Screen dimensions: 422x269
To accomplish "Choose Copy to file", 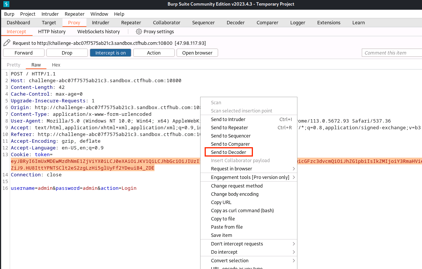I will pyautogui.click(x=249, y=219).
